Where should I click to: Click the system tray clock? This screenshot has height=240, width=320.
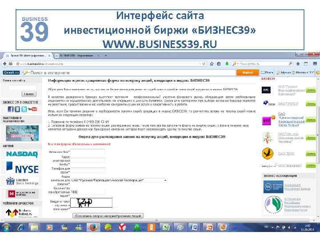pyautogui.click(x=308, y=228)
